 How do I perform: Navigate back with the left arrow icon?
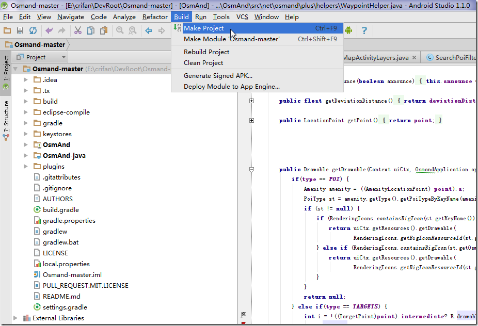(x=149, y=30)
